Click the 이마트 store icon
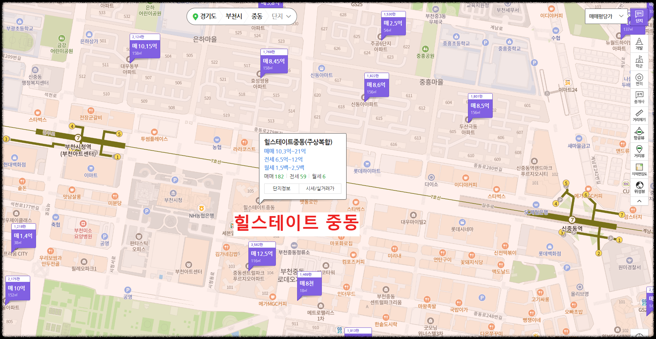This screenshot has height=339, width=656. pos(91,168)
